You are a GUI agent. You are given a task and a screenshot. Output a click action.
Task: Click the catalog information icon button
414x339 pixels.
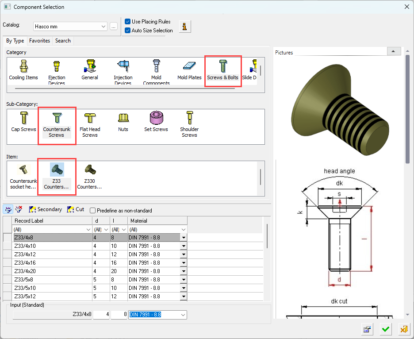coord(185,27)
